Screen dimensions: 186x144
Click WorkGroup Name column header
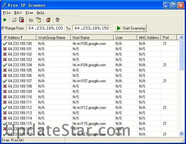(53, 38)
